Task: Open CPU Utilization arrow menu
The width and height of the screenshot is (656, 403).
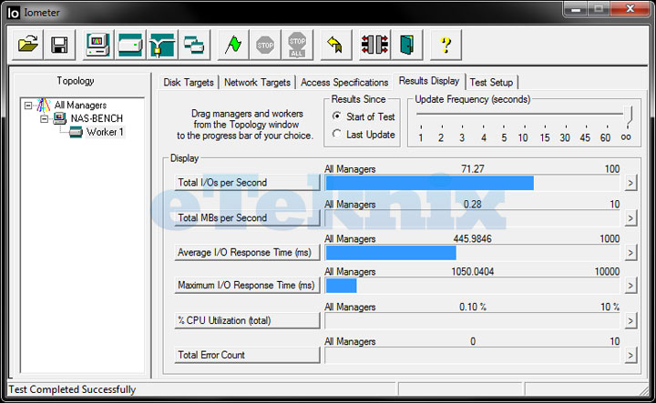Action: coord(630,321)
